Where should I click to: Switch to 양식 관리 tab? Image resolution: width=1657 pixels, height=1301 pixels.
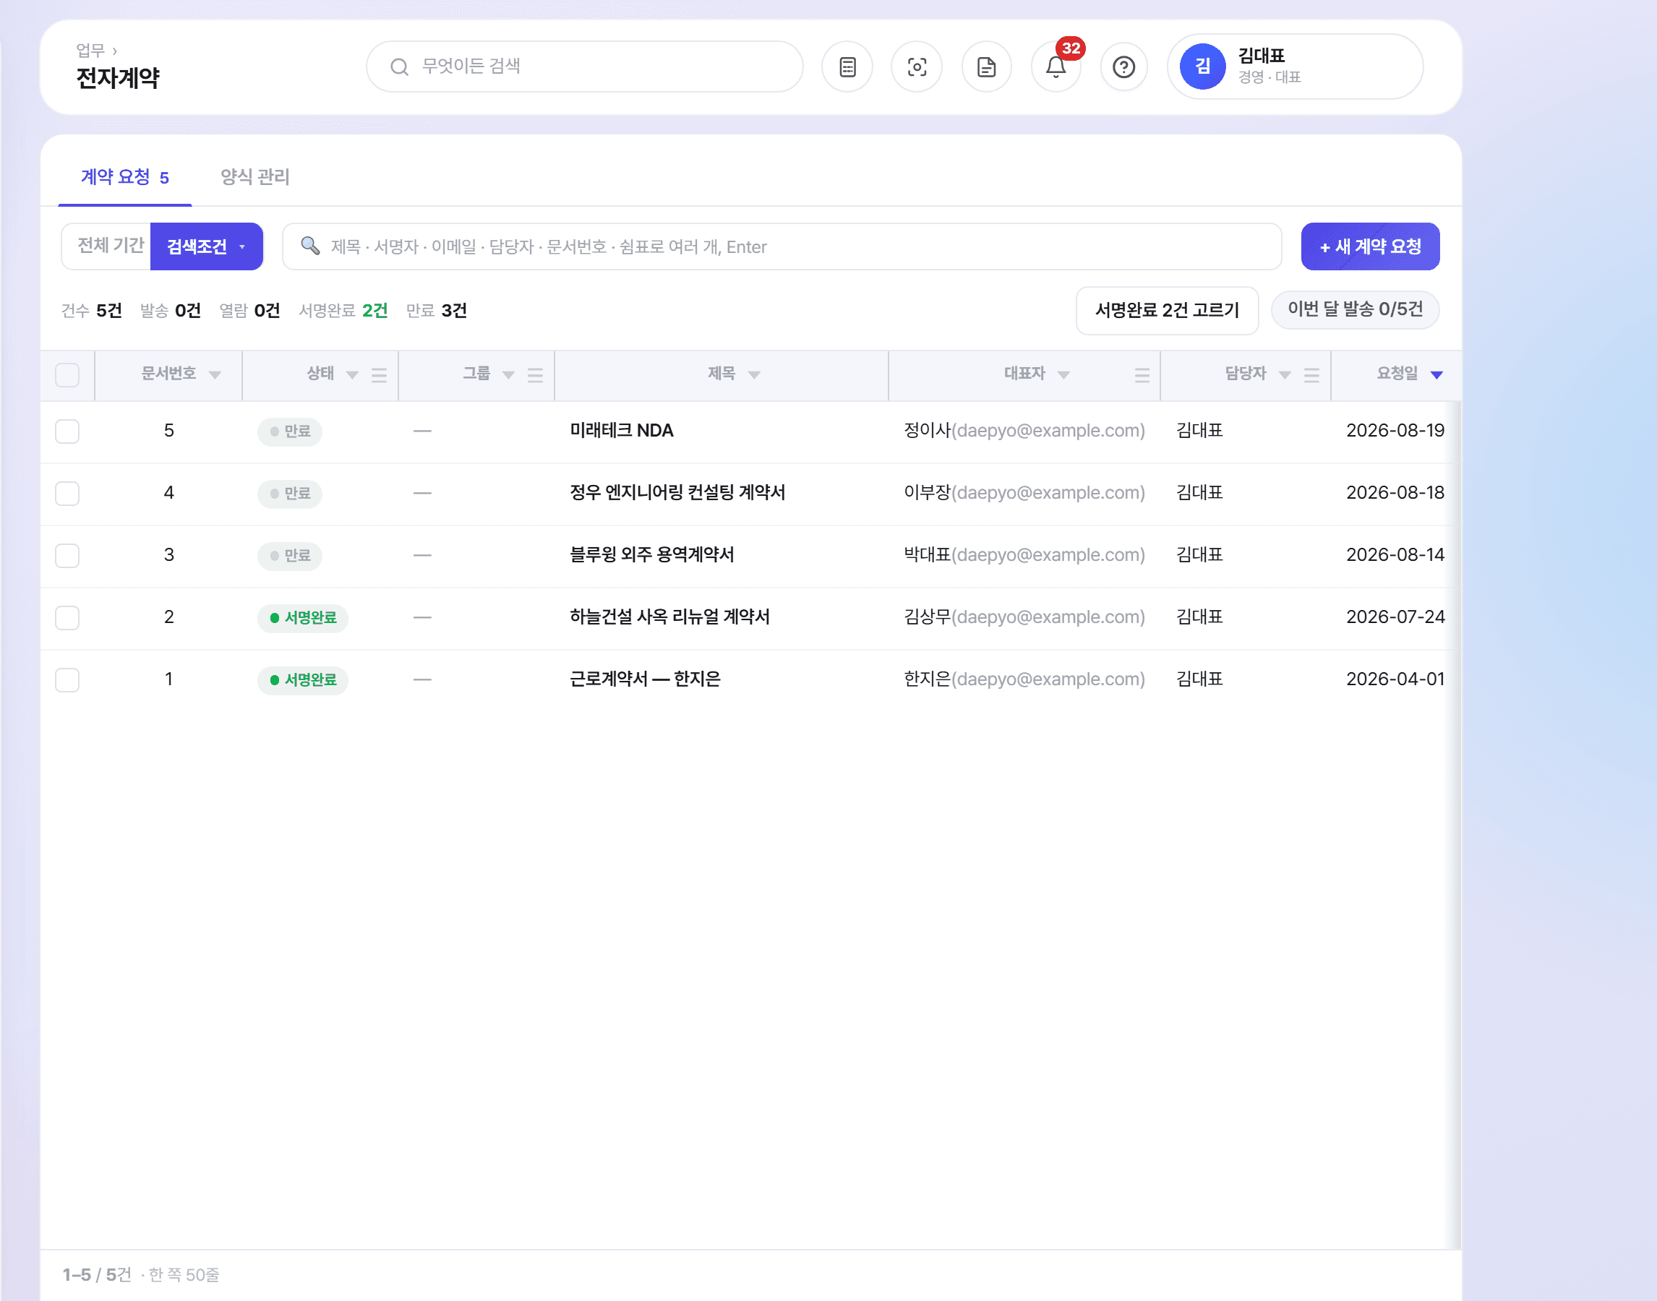click(x=254, y=176)
